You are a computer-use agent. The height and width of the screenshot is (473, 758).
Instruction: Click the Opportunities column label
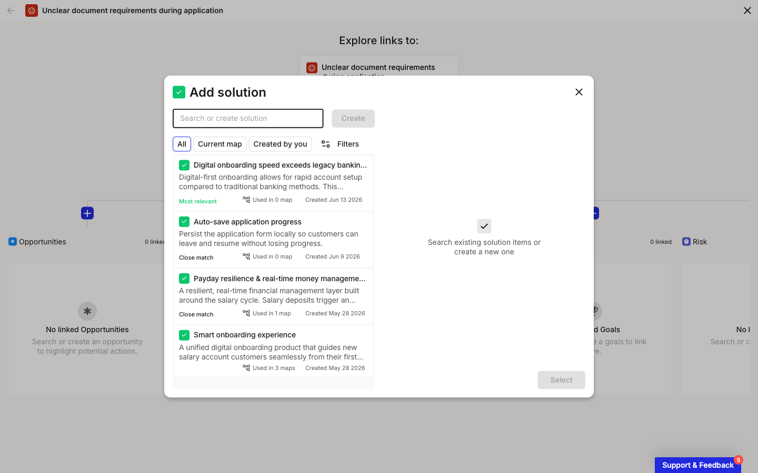[x=43, y=242]
